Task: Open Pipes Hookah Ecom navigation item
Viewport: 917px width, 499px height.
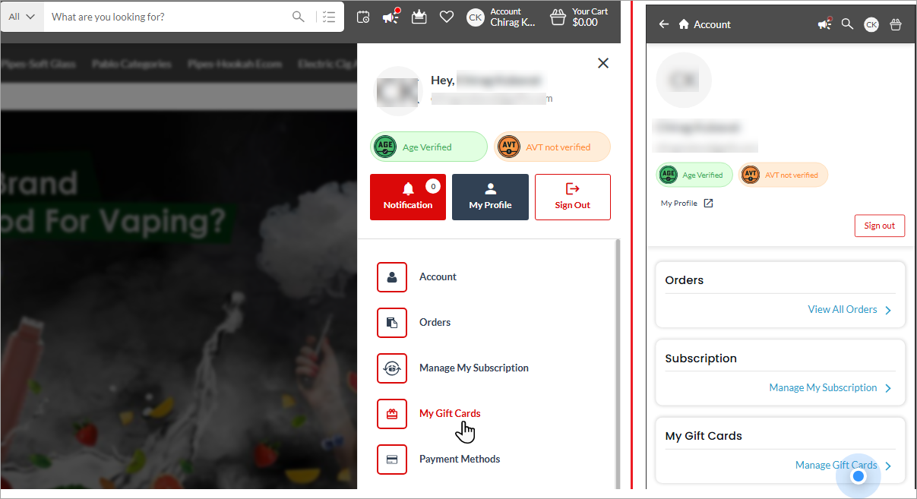Action: pyautogui.click(x=235, y=64)
